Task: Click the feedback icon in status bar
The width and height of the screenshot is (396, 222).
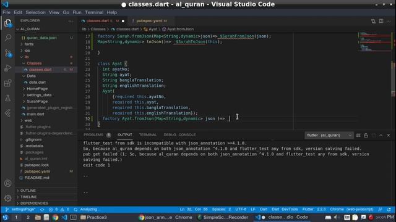Action: [380, 210]
